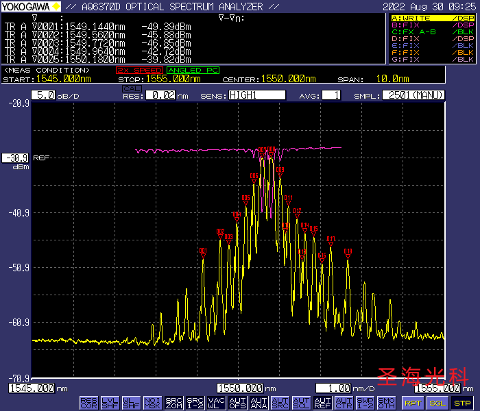Click the 2022 Aug 30 09:25 date display

coord(429,7)
